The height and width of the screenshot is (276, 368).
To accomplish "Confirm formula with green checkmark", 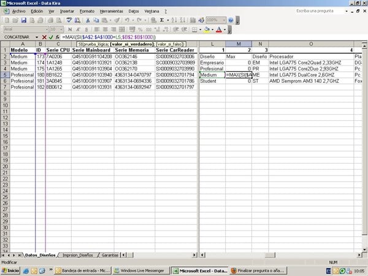I will point(50,37).
